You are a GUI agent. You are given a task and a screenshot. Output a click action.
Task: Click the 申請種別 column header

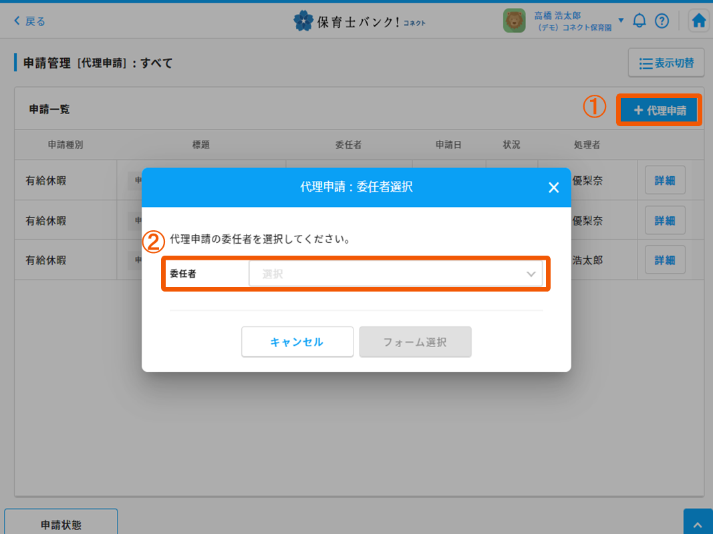tap(65, 145)
